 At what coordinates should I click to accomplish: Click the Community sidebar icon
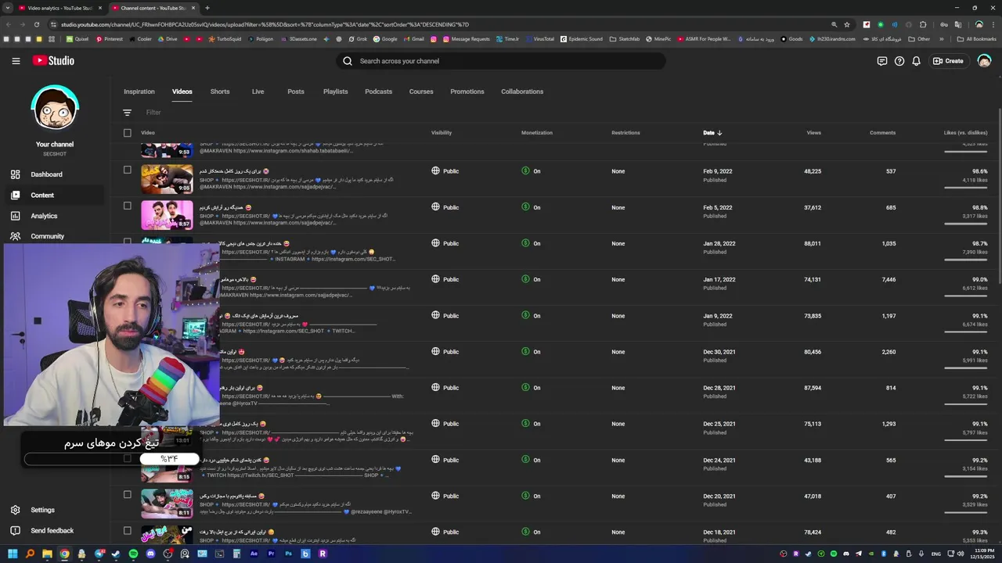pos(15,236)
